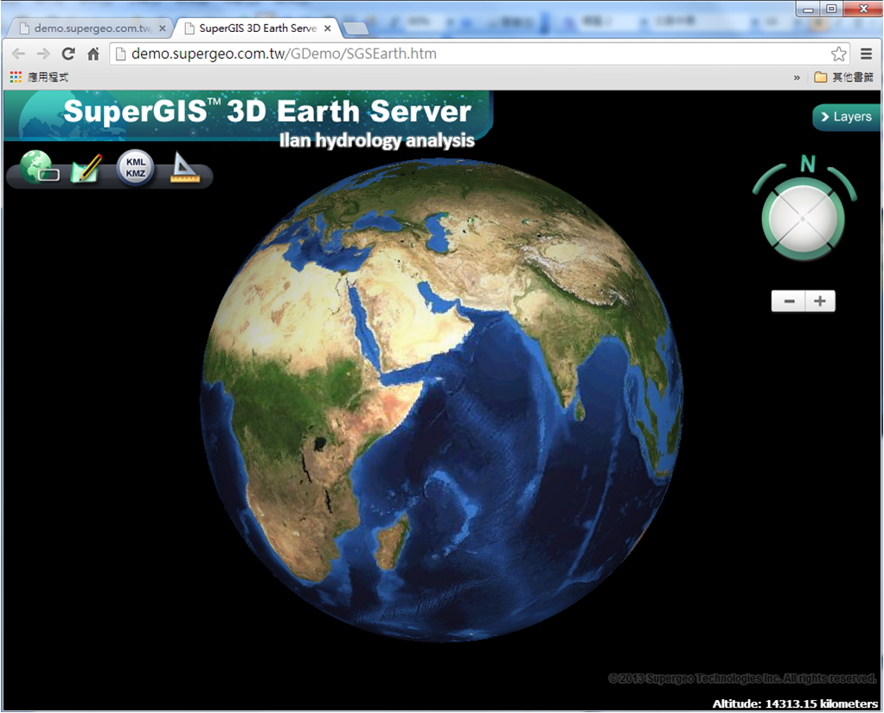Go forward to next page
Image resolution: width=884 pixels, height=713 pixels.
(43, 55)
